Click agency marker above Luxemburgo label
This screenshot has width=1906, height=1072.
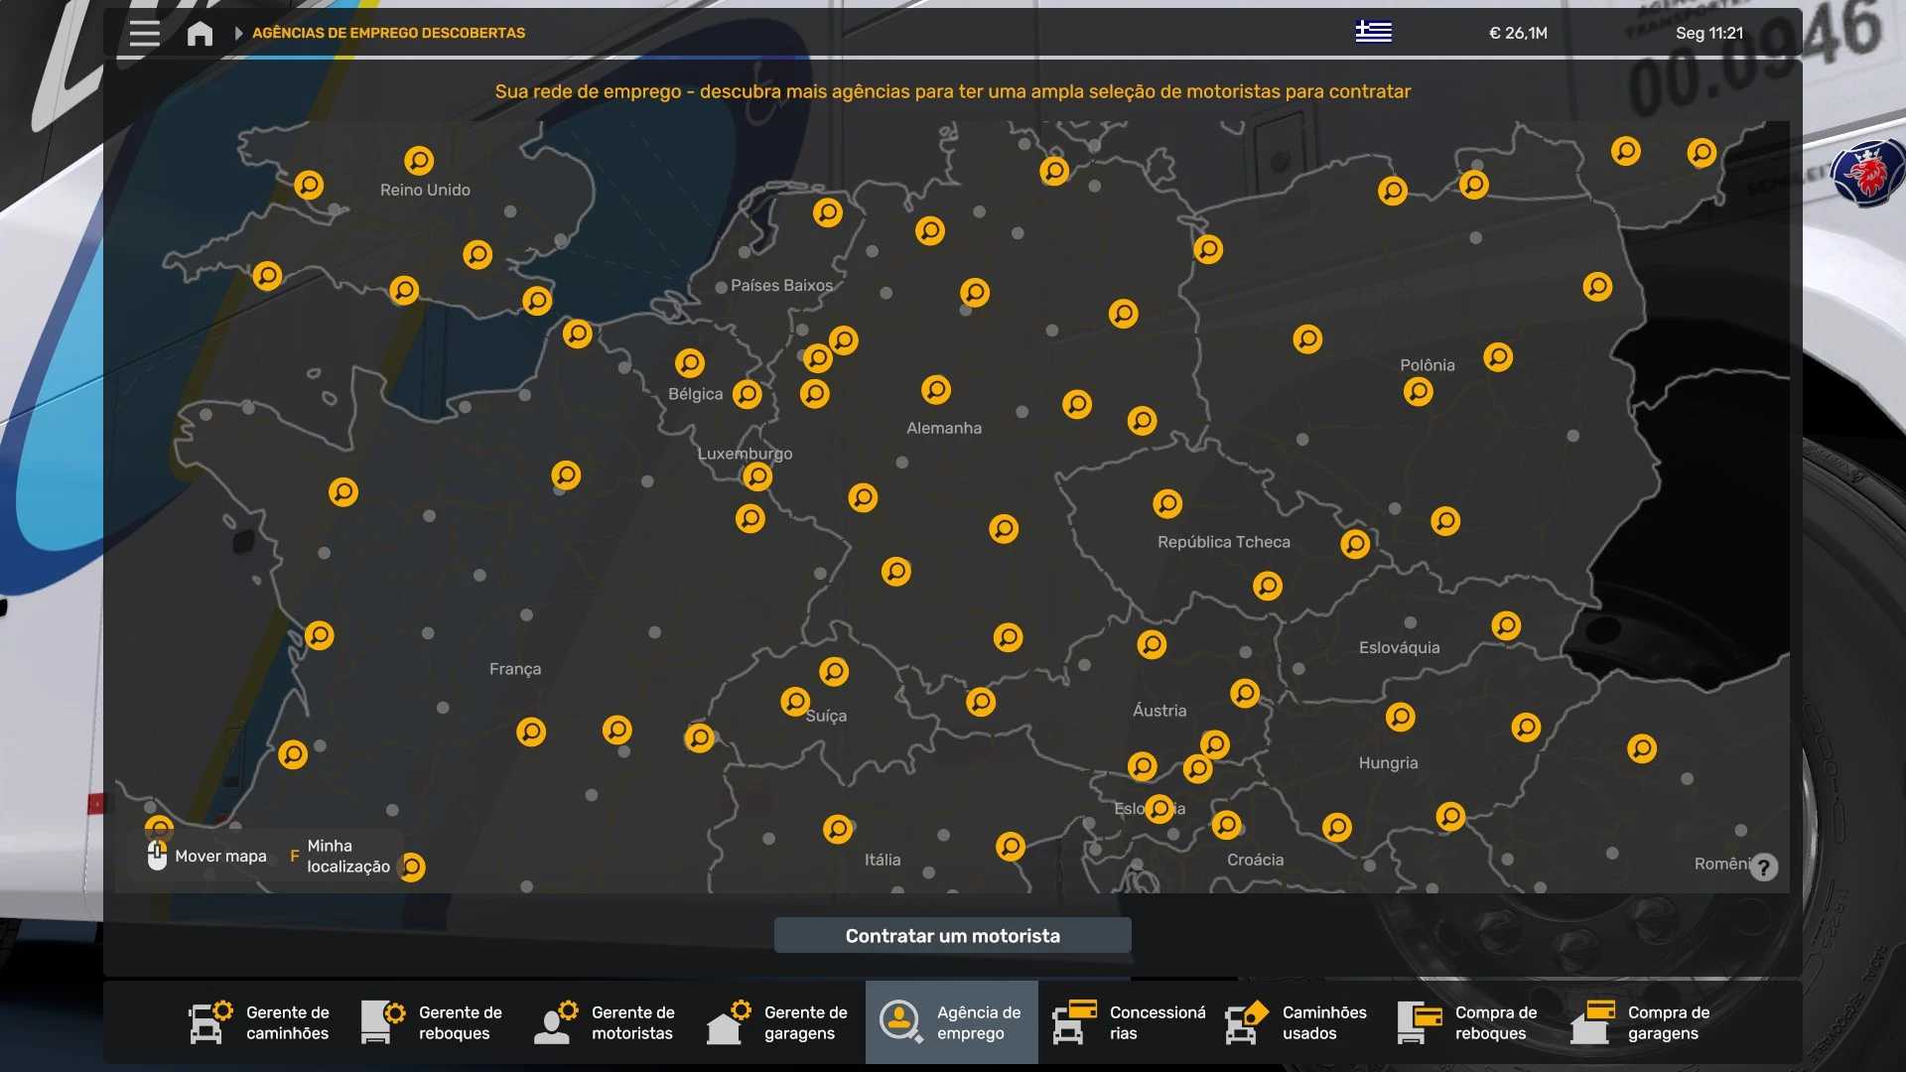click(x=757, y=477)
